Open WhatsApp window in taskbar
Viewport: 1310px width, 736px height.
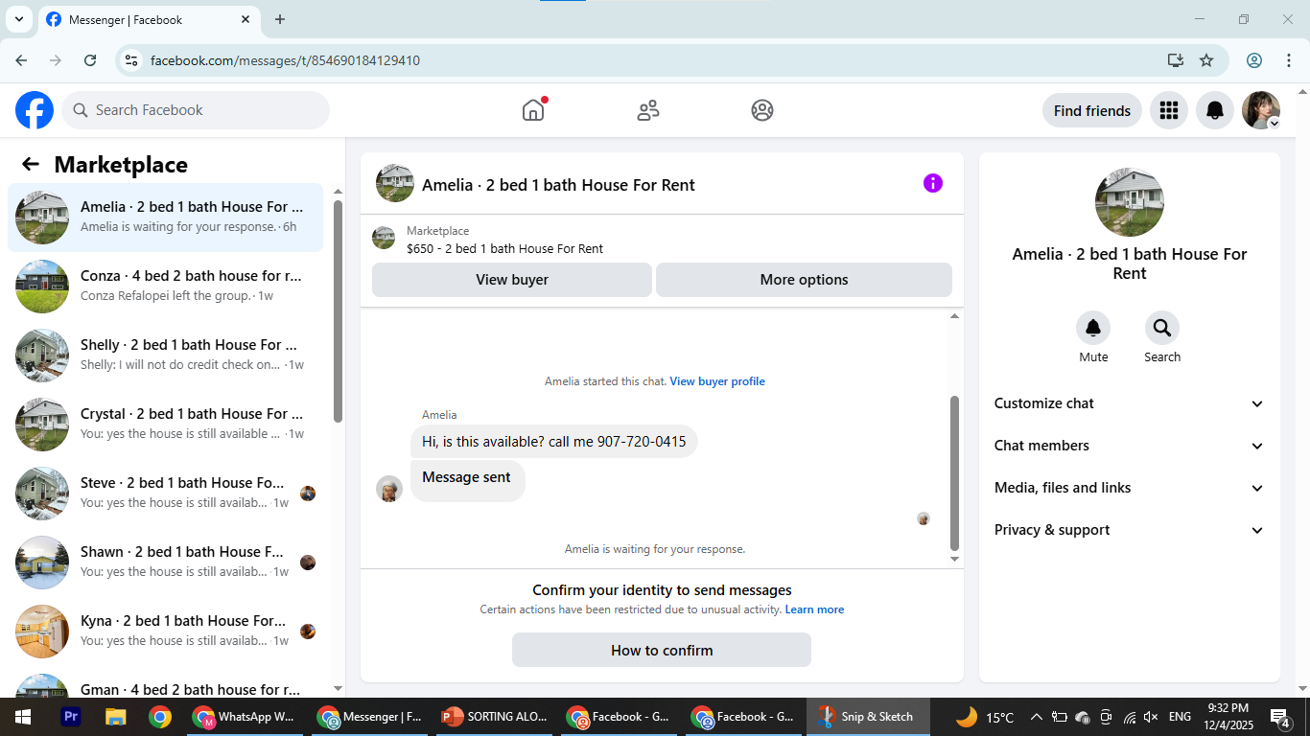tap(245, 717)
